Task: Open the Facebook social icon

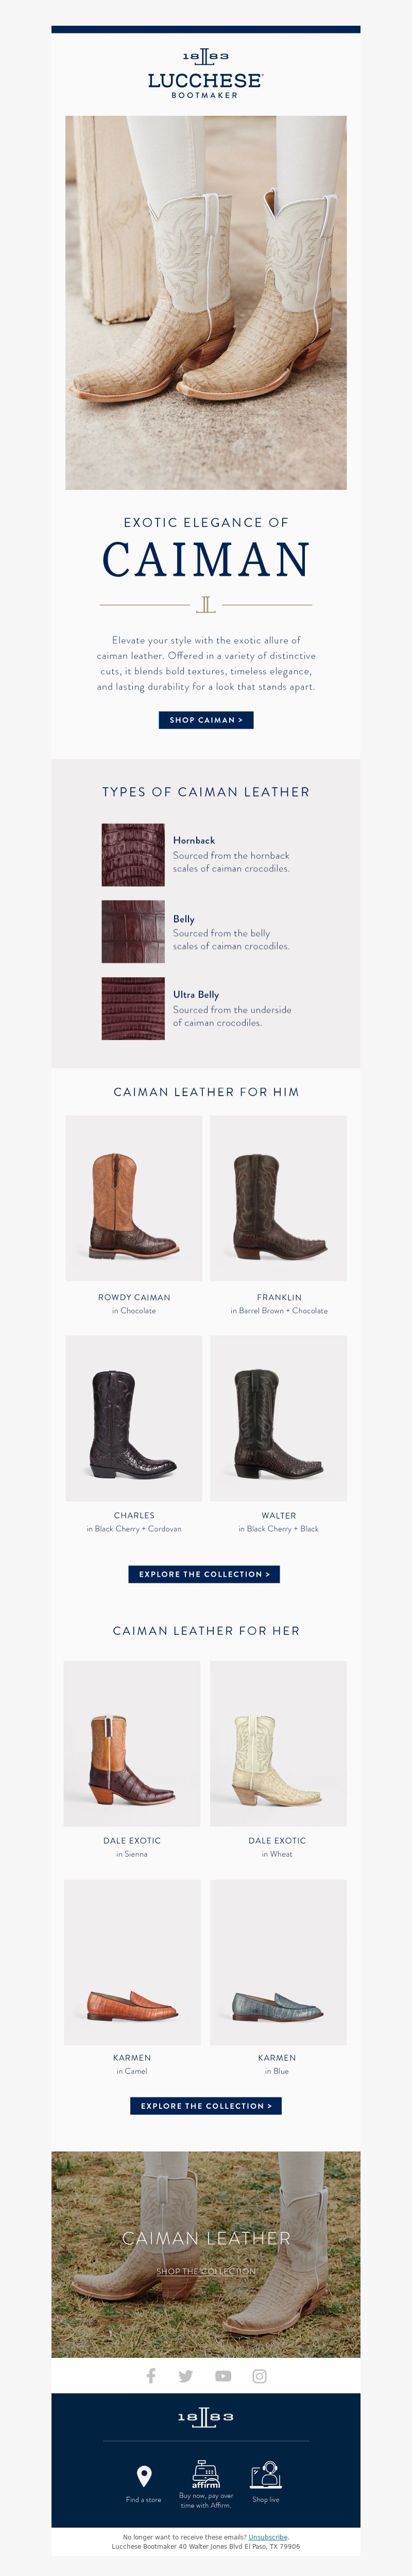Action: [x=151, y=2375]
